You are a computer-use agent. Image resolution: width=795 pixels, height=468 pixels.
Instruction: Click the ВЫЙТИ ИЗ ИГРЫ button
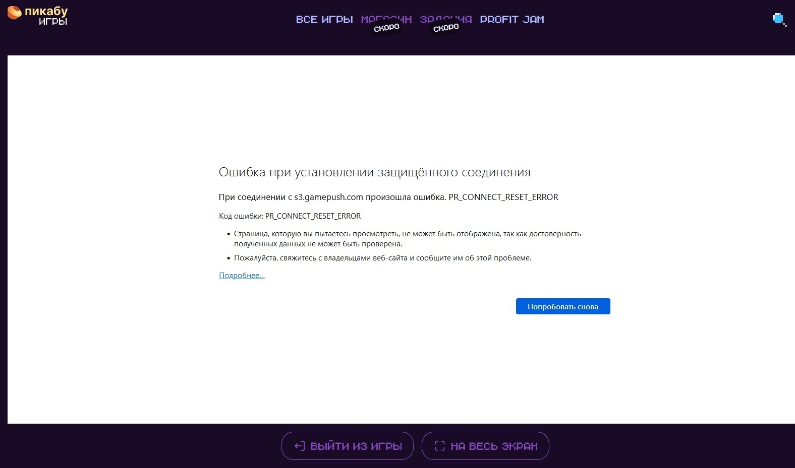(348, 446)
